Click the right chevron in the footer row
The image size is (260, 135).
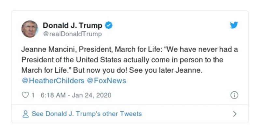tap(235, 114)
